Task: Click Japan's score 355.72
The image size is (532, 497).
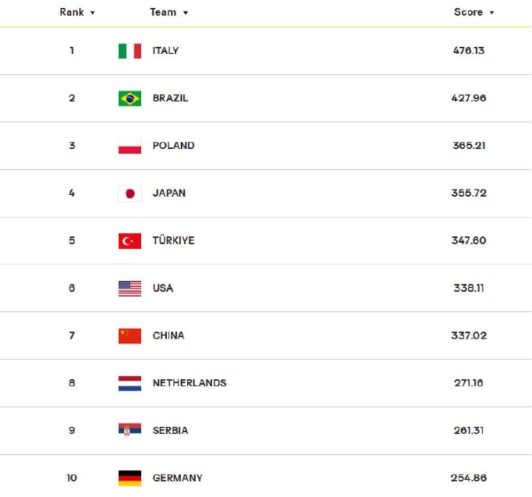Action: 469,193
